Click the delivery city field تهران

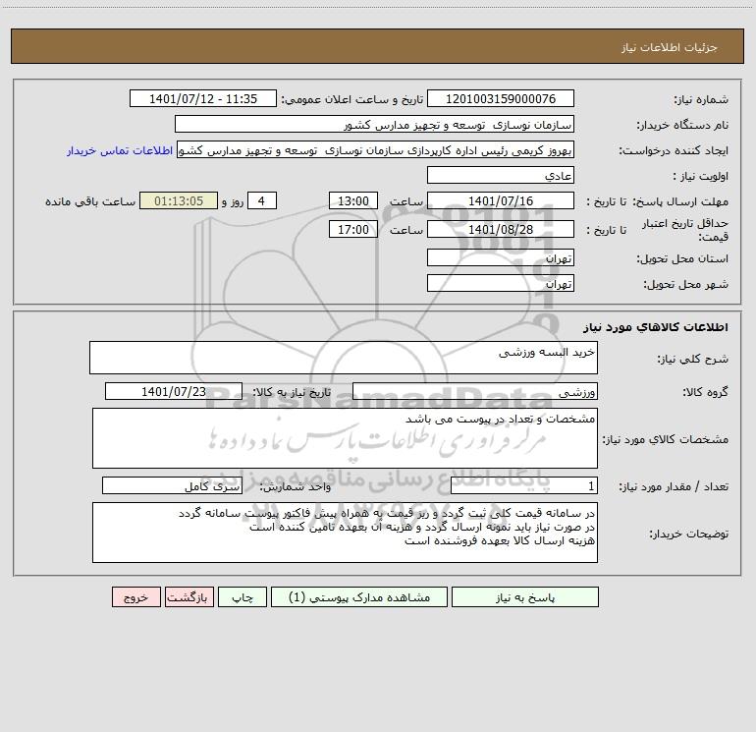pos(501,283)
